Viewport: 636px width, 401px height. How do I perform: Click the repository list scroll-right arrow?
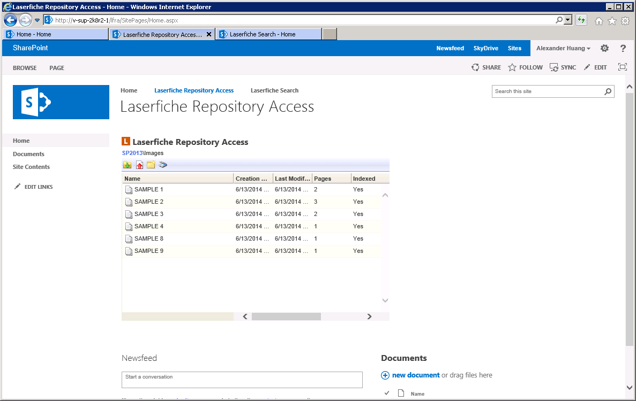click(369, 317)
